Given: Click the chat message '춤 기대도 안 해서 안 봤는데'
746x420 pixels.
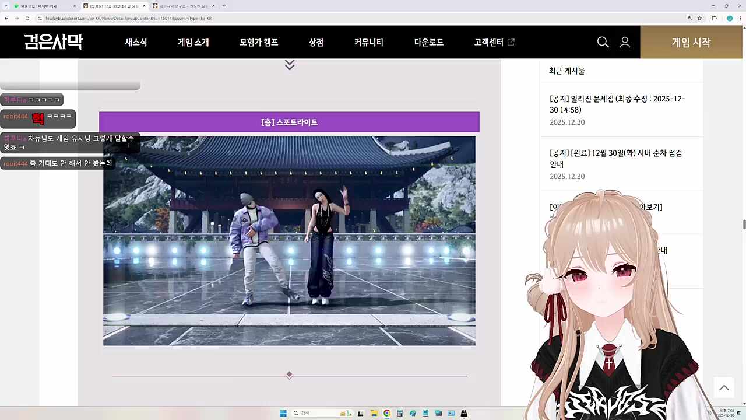Looking at the screenshot, I should (57, 164).
